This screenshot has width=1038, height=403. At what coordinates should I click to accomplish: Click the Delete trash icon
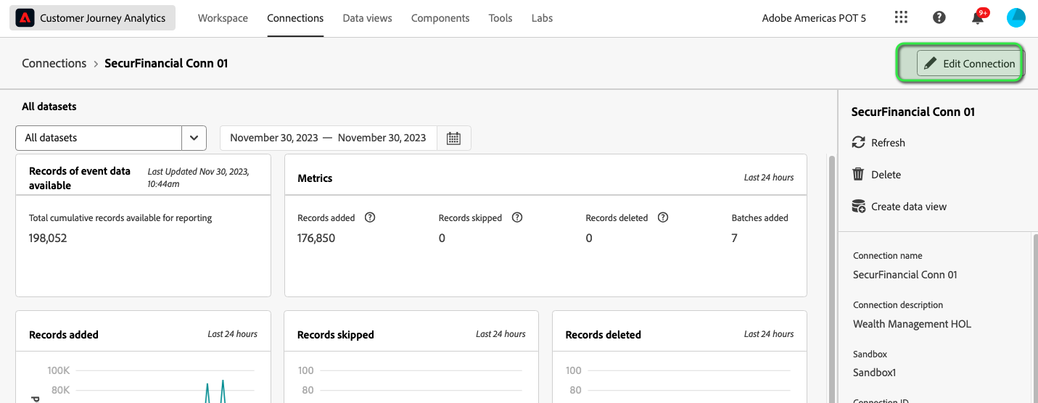859,175
